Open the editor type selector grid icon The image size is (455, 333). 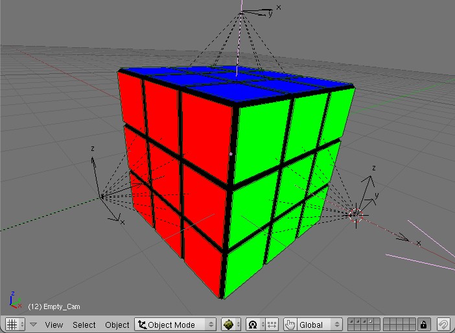(12, 324)
